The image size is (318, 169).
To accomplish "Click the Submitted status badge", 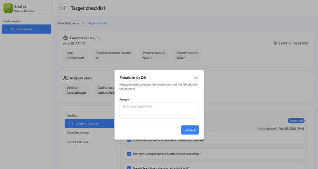I will [x=296, y=120].
